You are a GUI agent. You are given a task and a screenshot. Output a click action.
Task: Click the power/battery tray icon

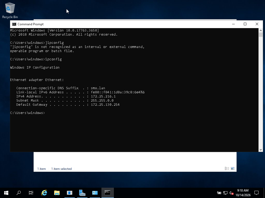click(219, 193)
